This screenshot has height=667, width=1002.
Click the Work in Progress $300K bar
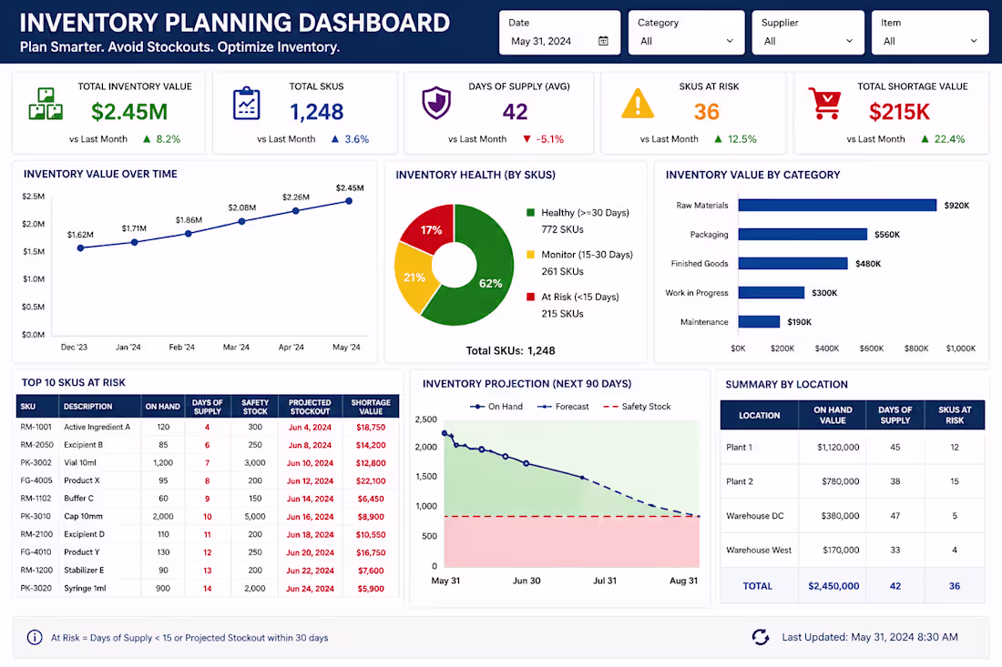pyautogui.click(x=772, y=292)
